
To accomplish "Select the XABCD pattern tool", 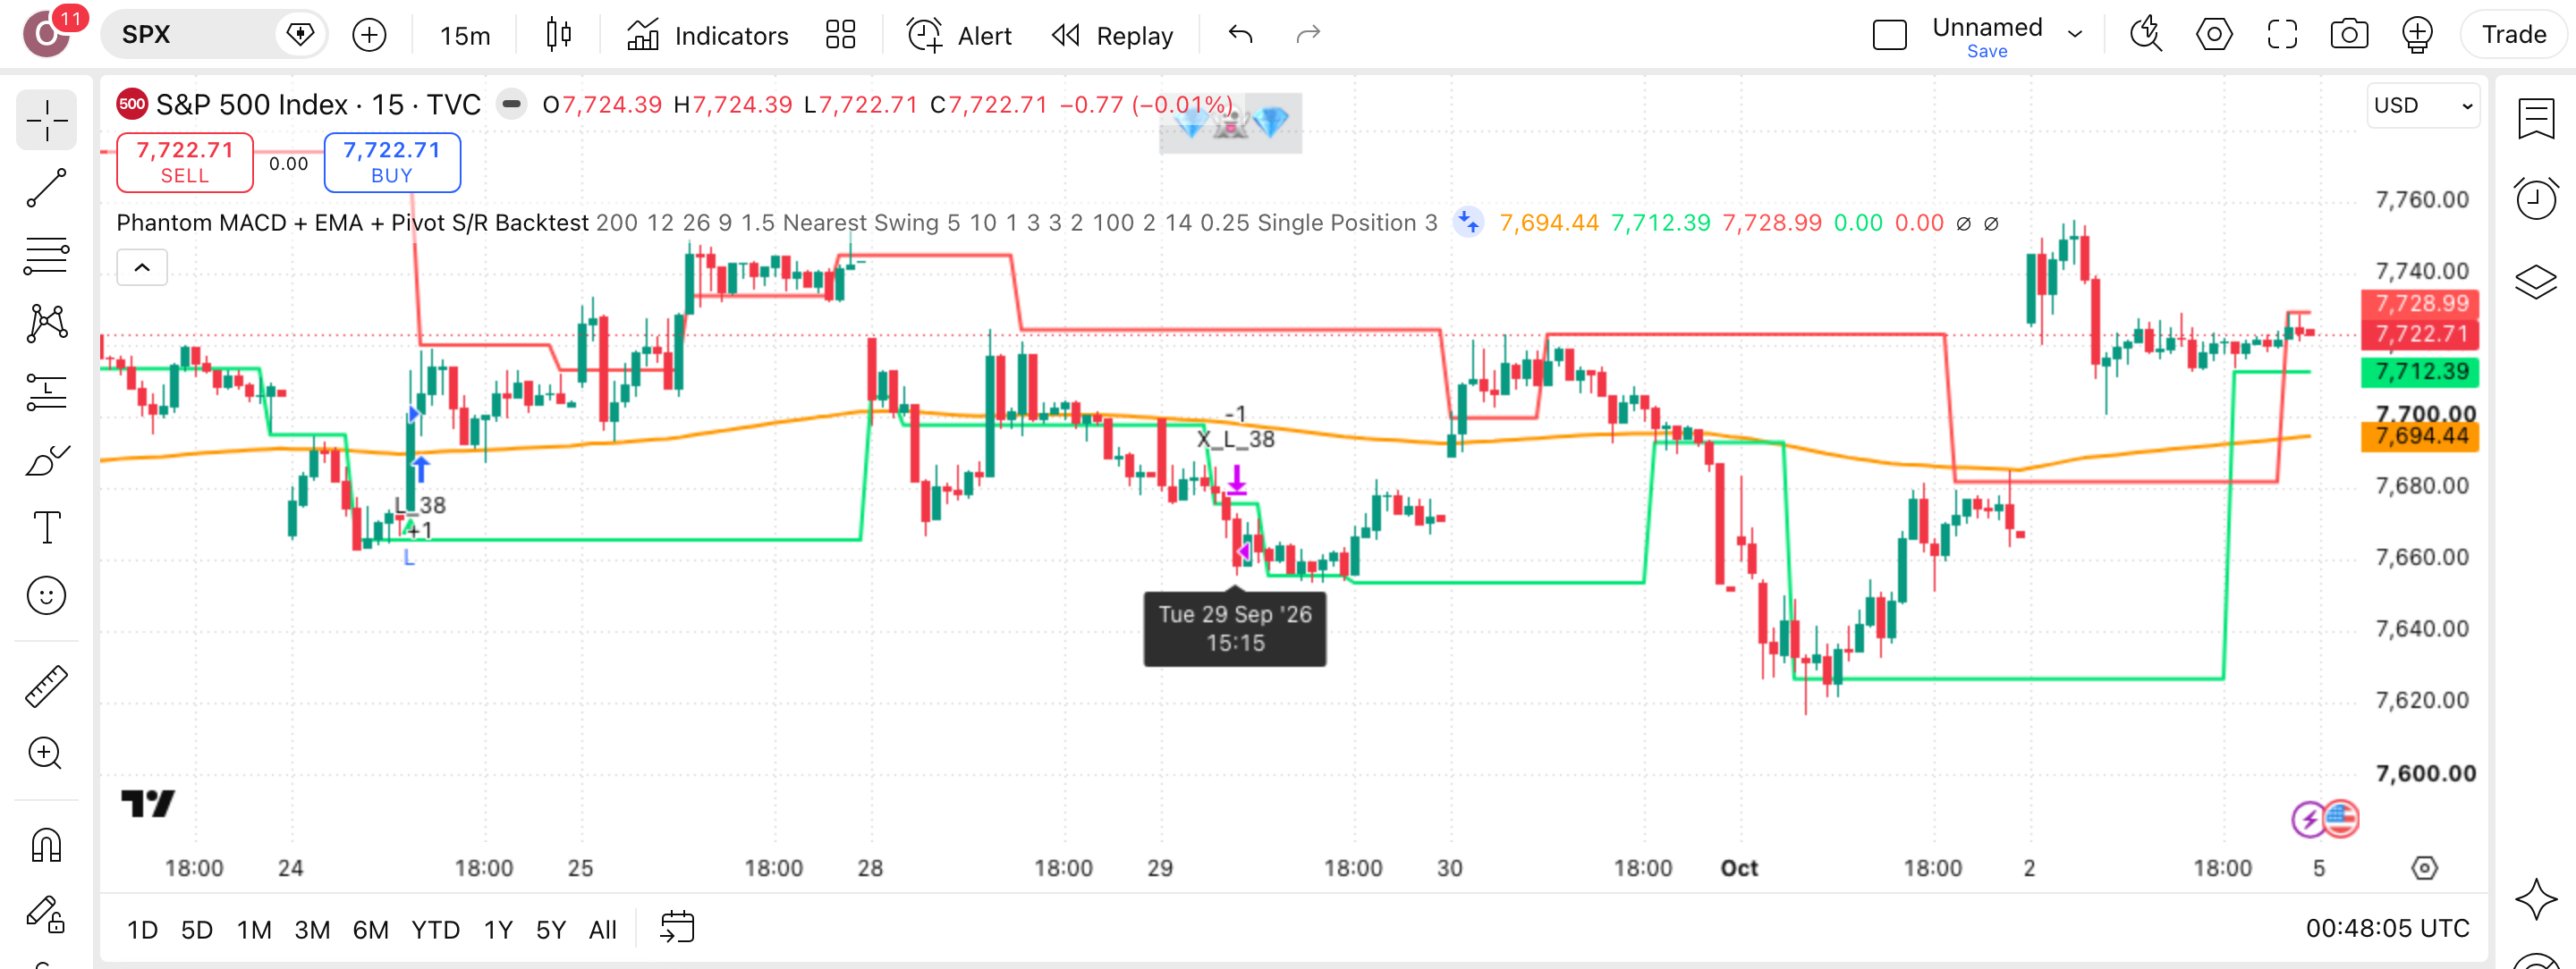I will [x=46, y=323].
